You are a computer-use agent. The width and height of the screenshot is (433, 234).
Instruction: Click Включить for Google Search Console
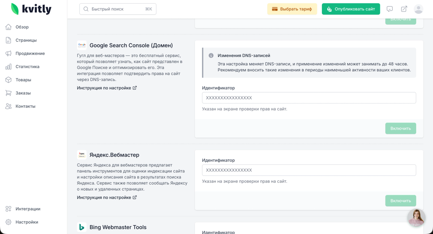[401, 128]
